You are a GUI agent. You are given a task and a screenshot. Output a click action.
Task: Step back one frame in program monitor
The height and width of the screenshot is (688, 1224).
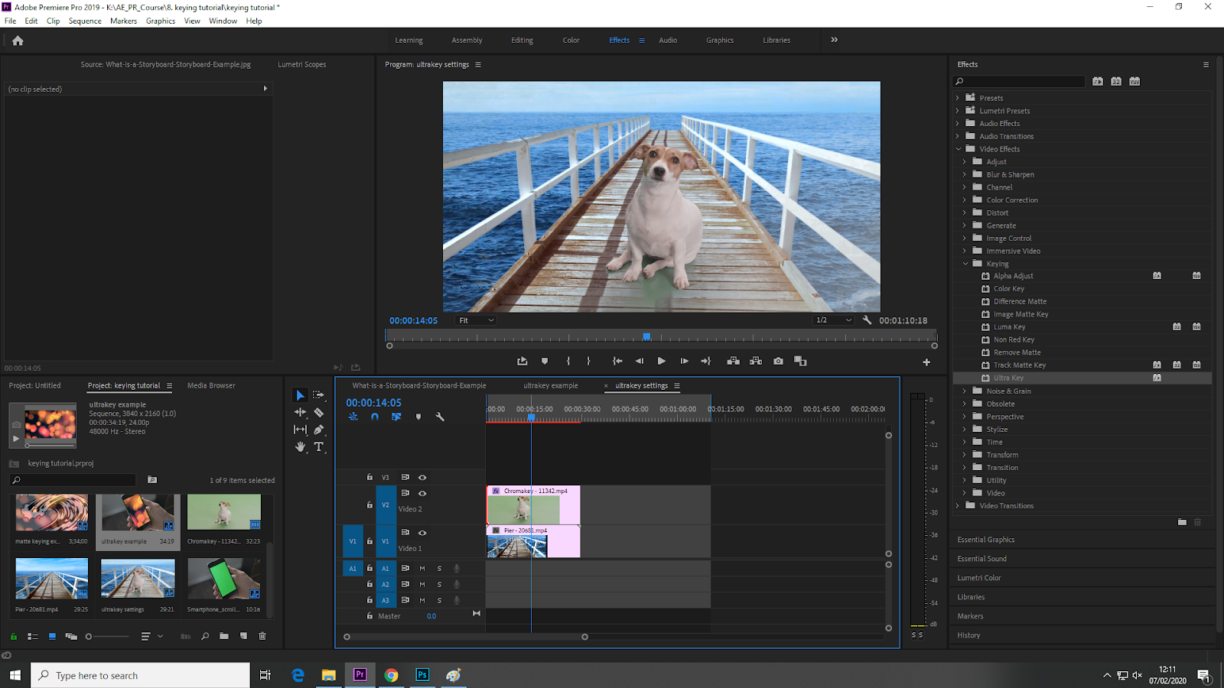(x=640, y=361)
